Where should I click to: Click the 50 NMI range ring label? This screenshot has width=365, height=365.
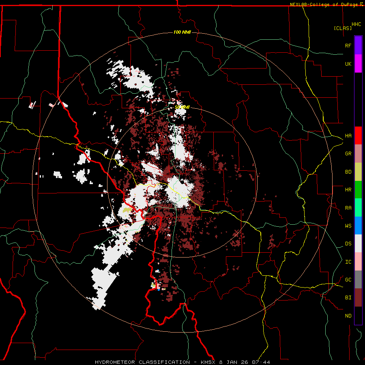[x=182, y=107]
